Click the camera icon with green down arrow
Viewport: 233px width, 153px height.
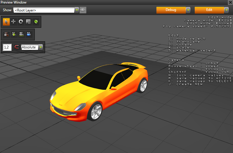[x=14, y=34]
